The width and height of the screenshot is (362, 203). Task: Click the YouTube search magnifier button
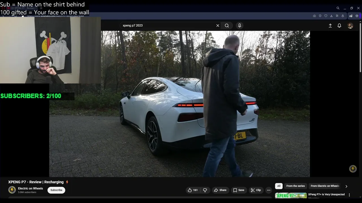(227, 25)
